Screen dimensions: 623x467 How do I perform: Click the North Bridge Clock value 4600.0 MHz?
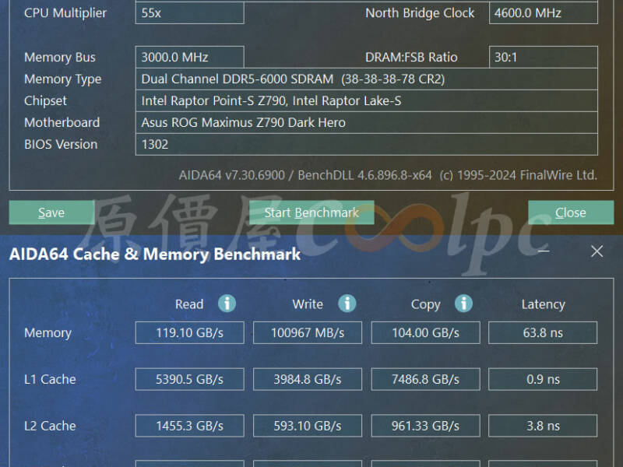click(x=543, y=13)
